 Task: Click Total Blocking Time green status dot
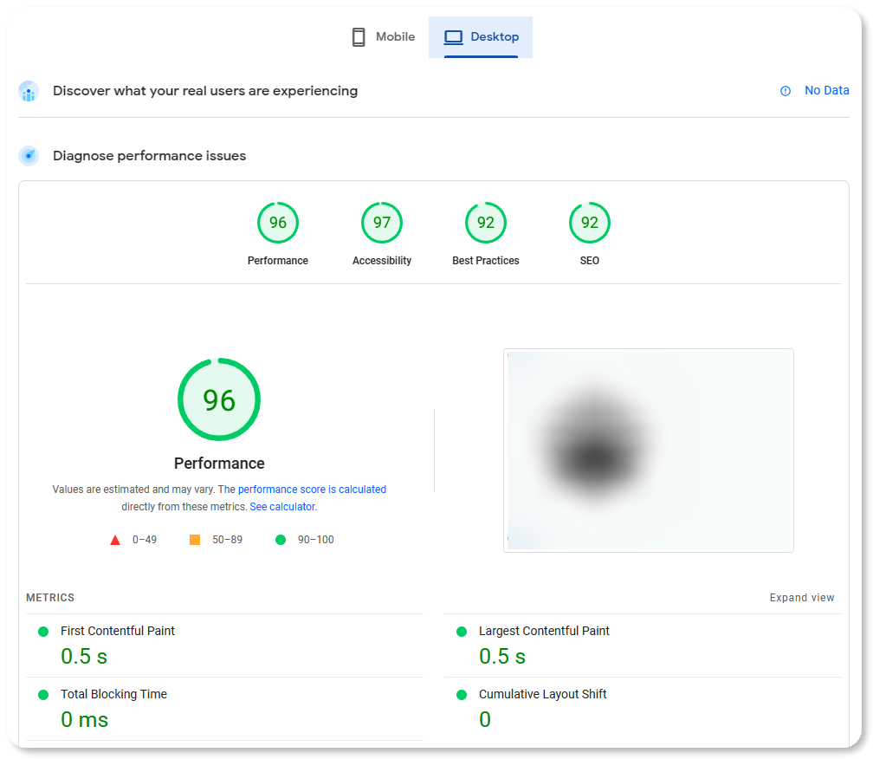pyautogui.click(x=43, y=695)
